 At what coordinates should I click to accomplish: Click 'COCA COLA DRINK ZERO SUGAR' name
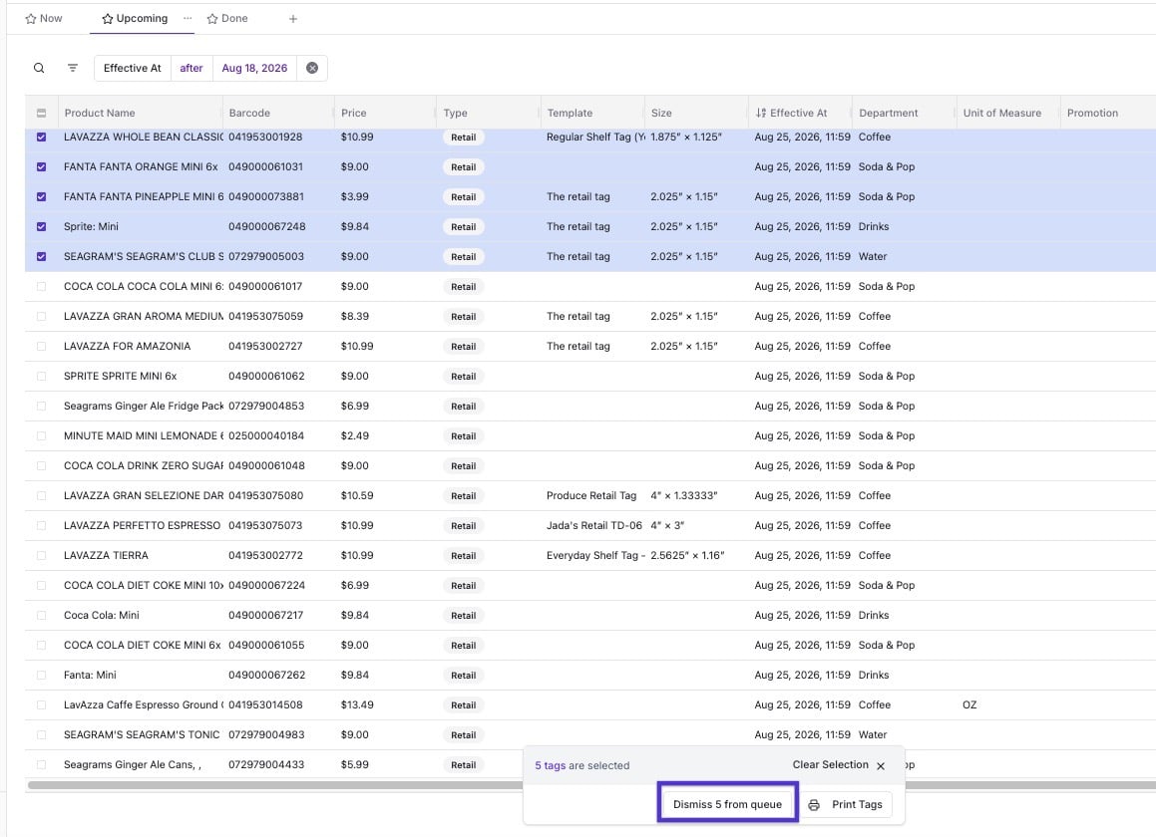point(144,465)
